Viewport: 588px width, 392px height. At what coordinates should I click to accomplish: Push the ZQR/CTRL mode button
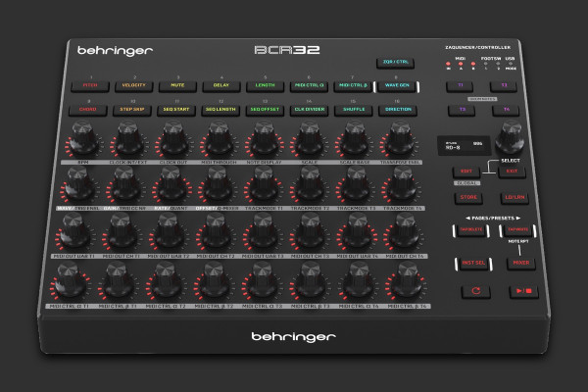tap(396, 63)
